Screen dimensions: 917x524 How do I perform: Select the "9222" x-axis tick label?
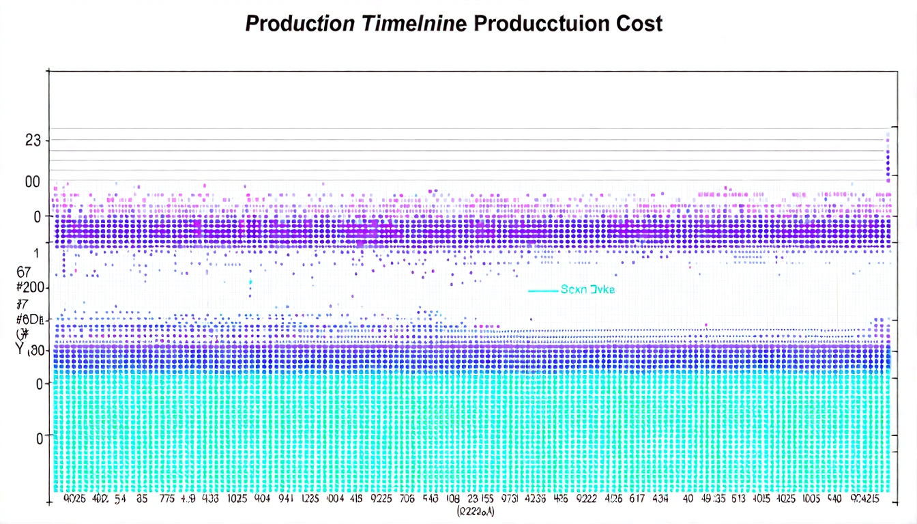tap(585, 499)
